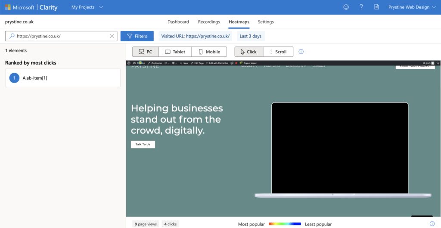441x228 pixels.
Task: Click the 4 clicks label
Action: tap(171, 224)
